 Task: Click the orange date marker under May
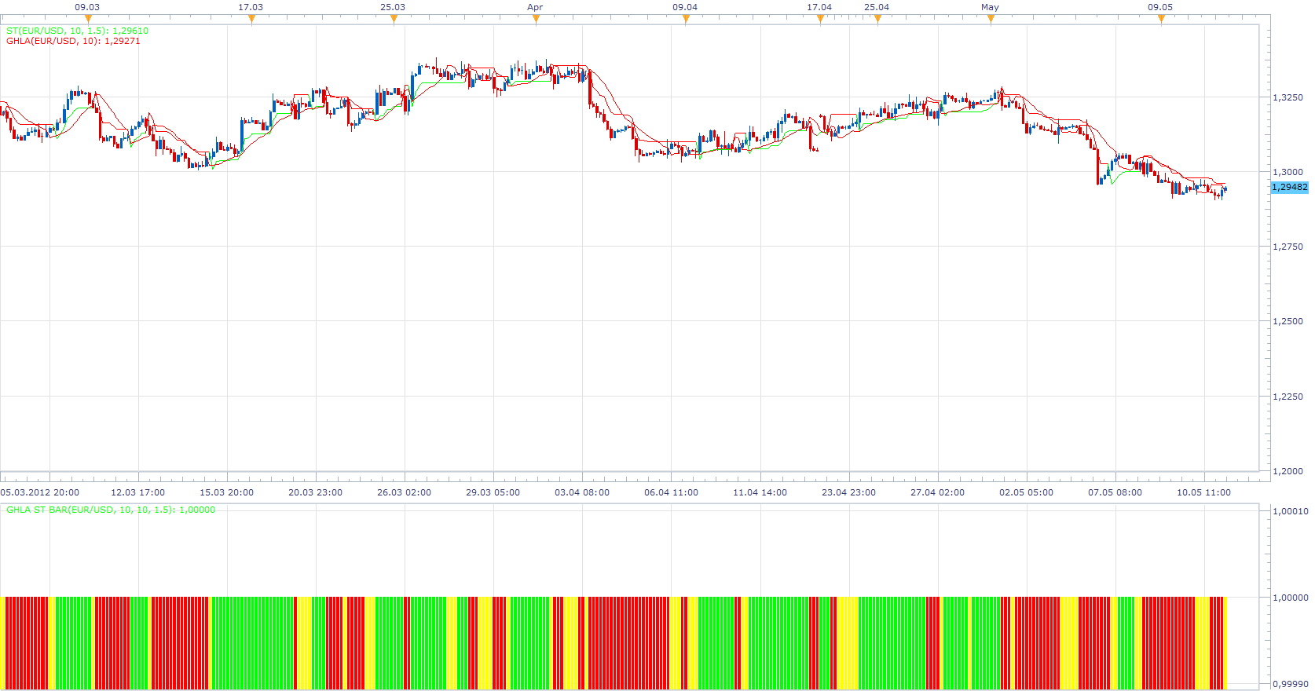(x=991, y=20)
